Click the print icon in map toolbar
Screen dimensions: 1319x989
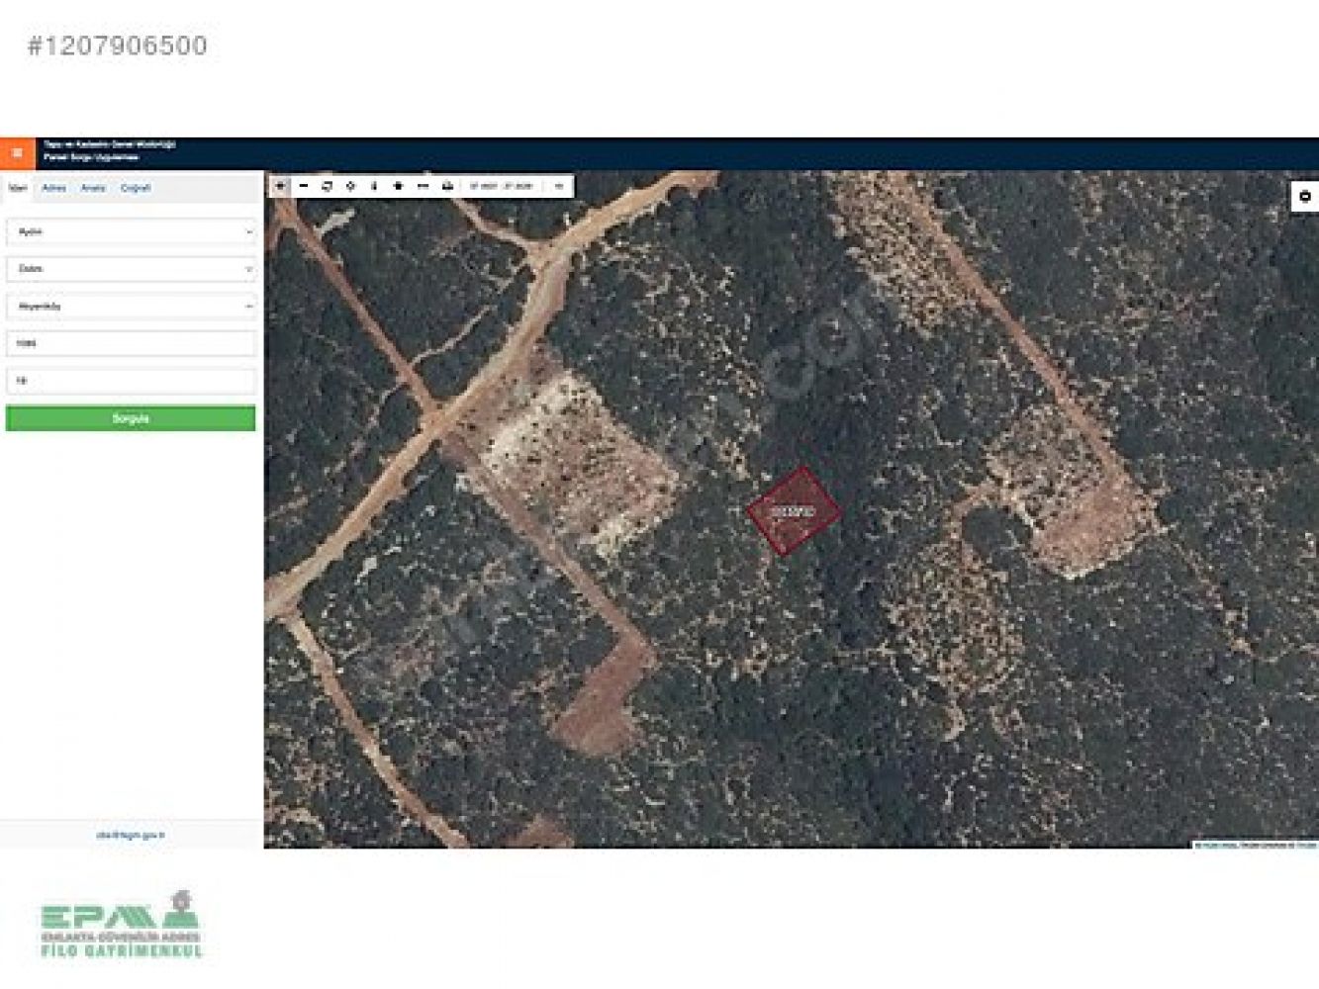447,186
